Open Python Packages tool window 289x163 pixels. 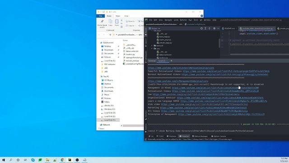pyautogui.click(x=200, y=136)
